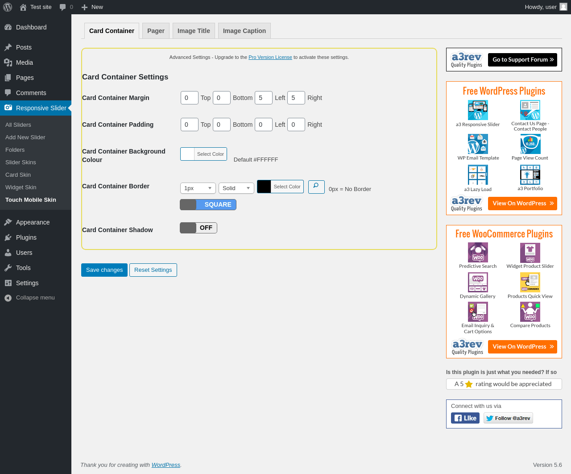Expand the Solid border style dropdown
571x474 pixels.
236,188
